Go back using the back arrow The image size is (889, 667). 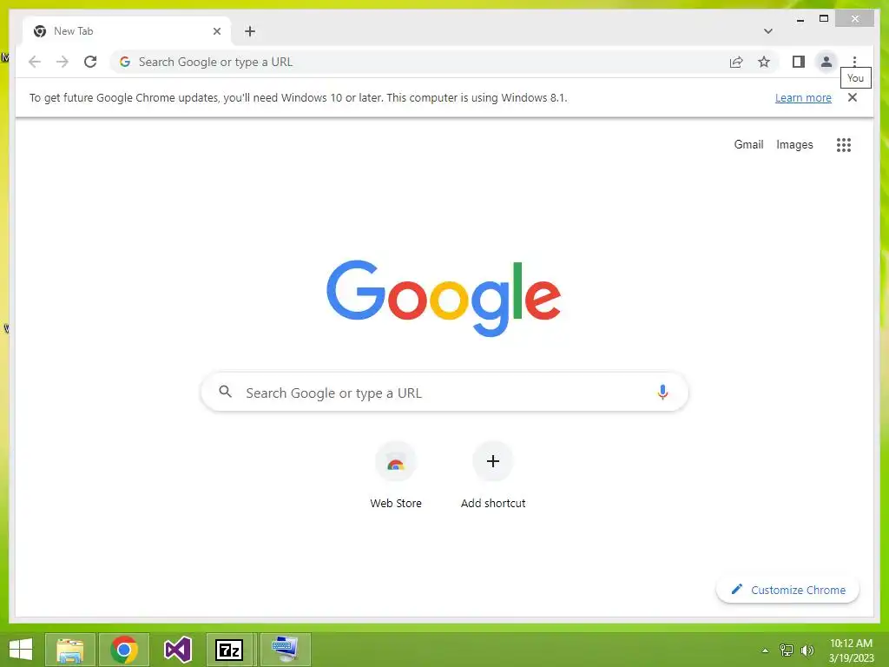coord(35,62)
